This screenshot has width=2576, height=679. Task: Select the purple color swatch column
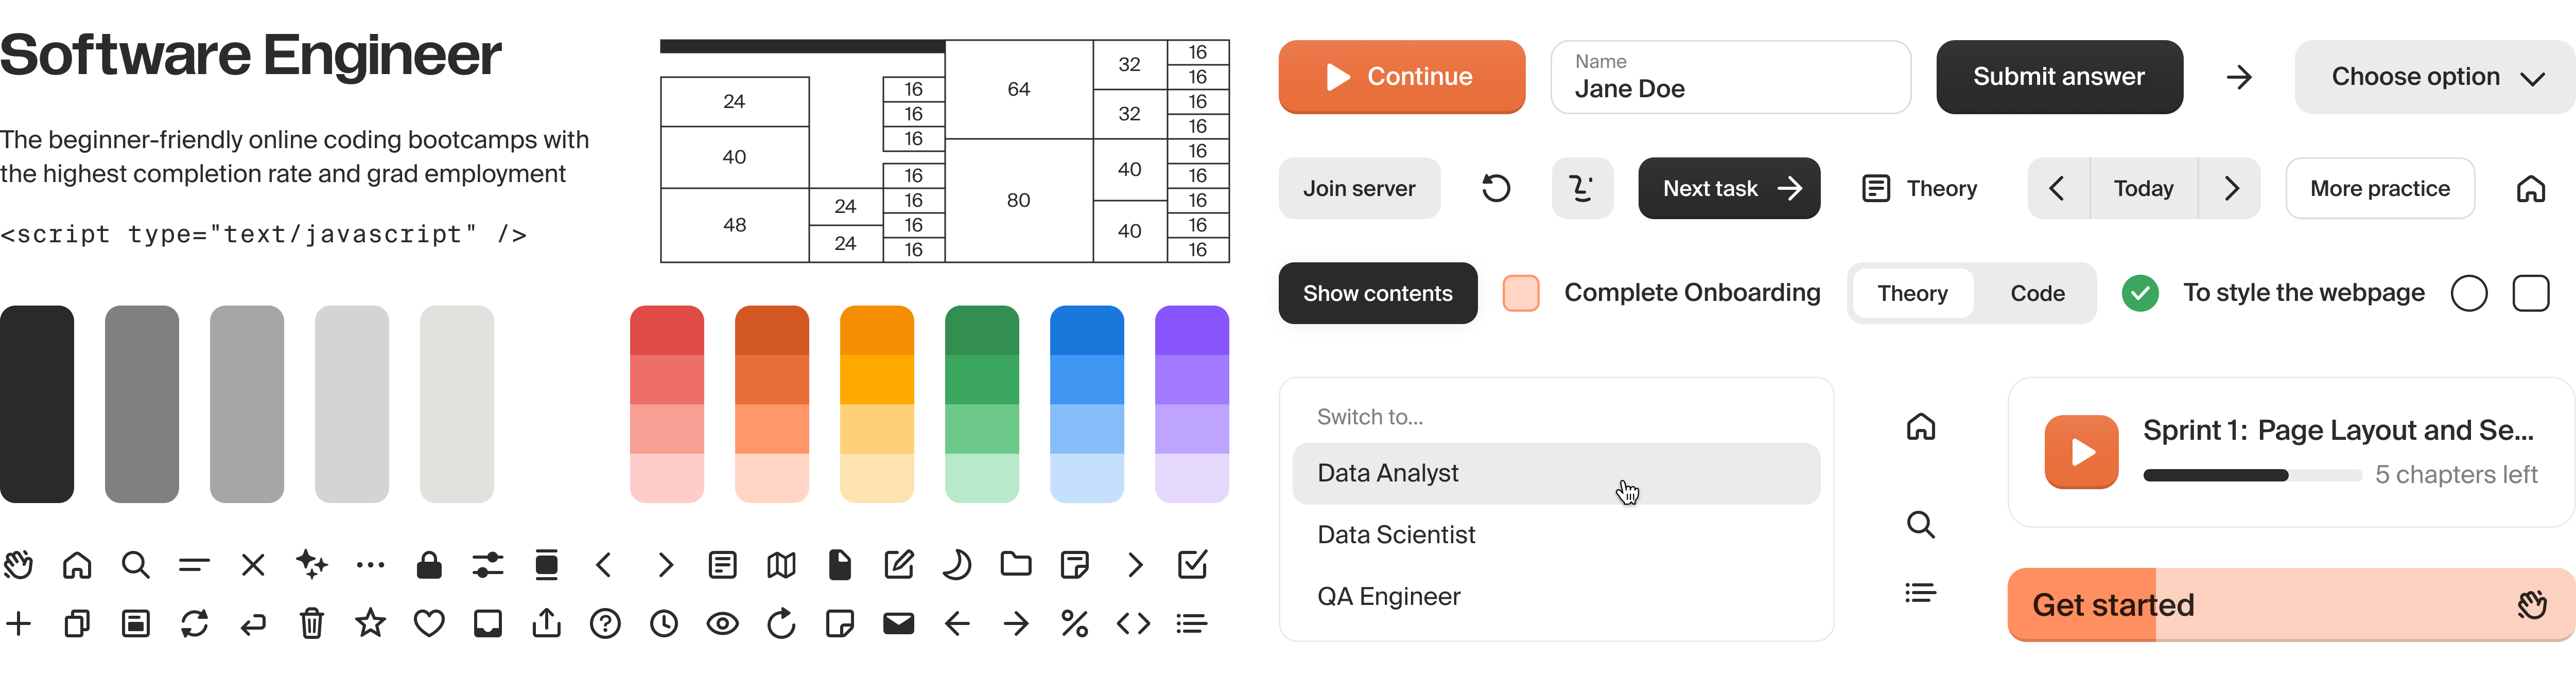click(x=1192, y=403)
